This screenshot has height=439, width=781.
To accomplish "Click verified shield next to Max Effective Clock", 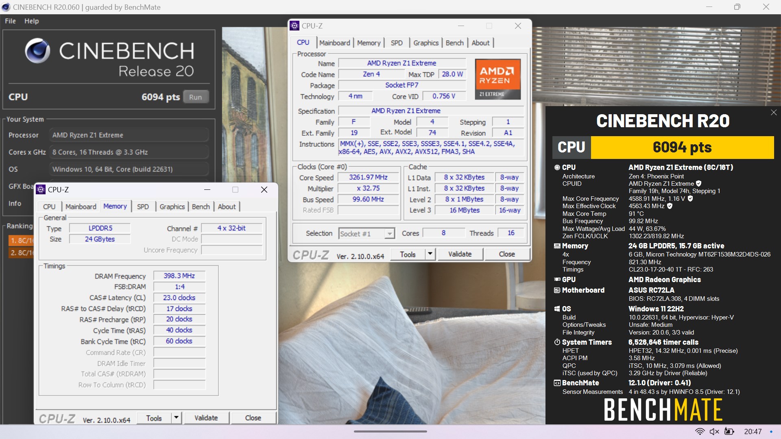I will [x=670, y=206].
